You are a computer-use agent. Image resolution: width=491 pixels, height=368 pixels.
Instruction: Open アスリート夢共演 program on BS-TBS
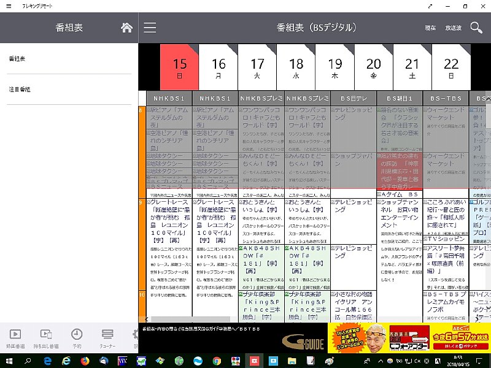[x=446, y=267]
